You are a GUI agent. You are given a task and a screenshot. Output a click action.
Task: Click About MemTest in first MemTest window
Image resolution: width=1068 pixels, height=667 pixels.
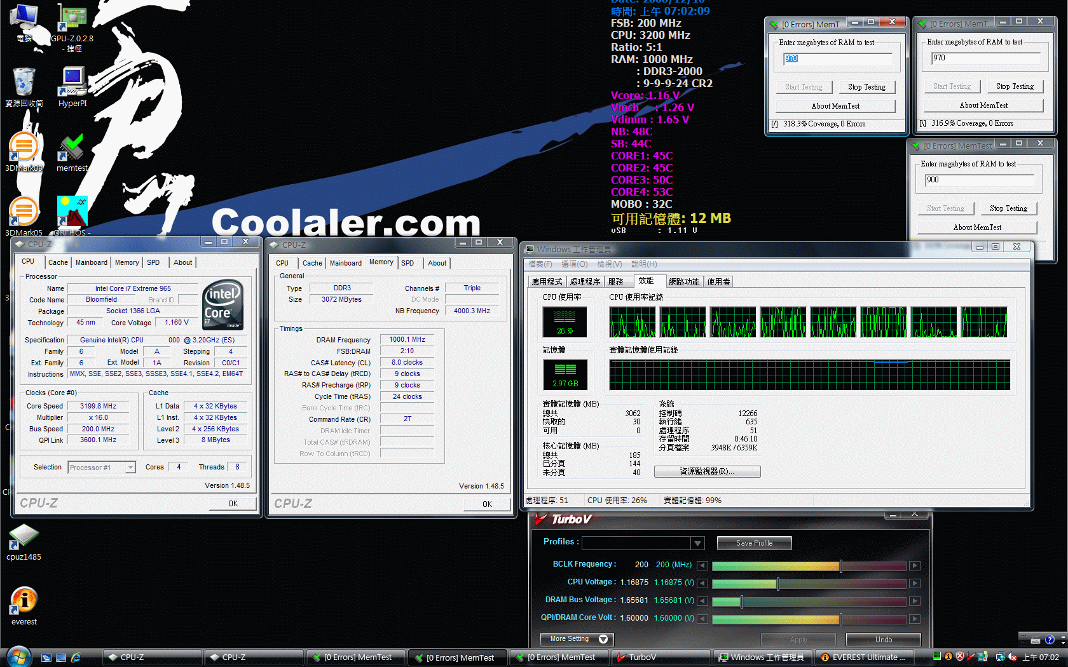point(835,106)
